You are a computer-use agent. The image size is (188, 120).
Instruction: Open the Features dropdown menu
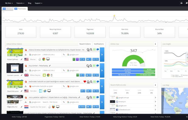coord(20,3)
